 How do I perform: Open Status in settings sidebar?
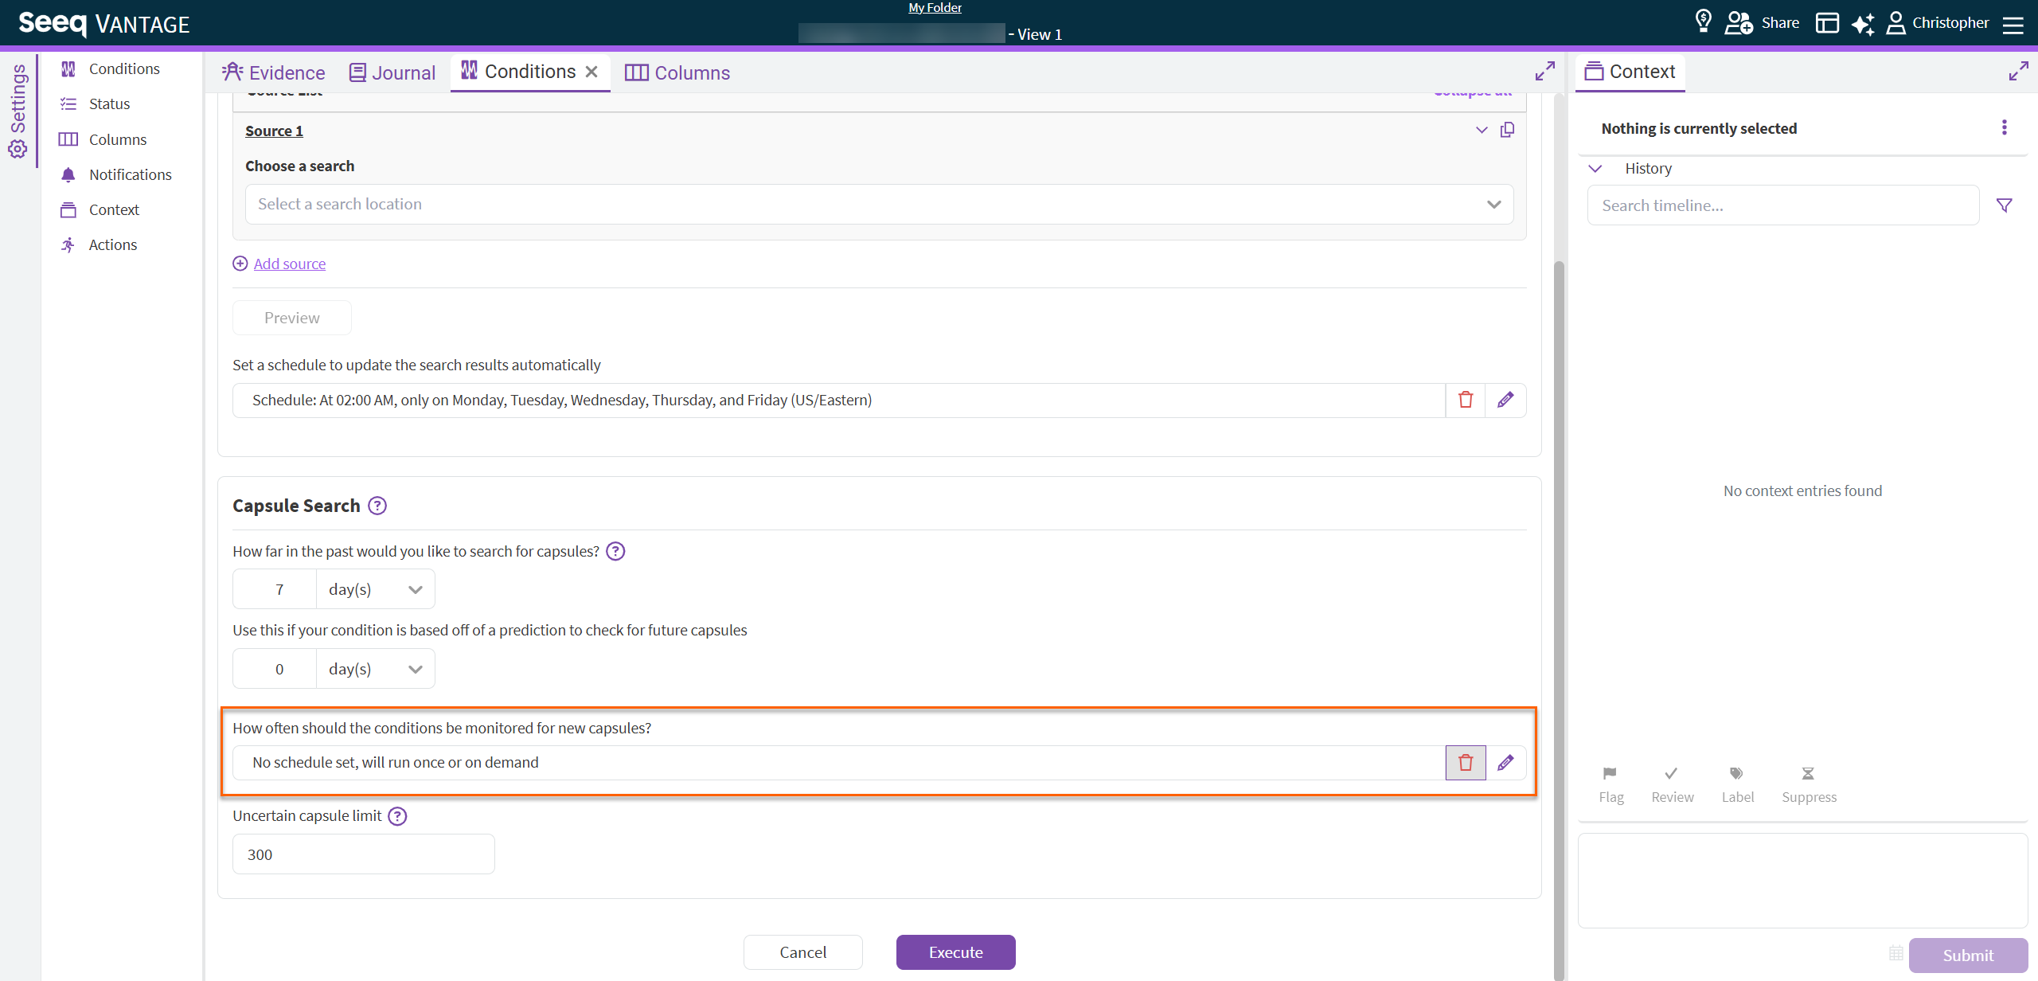(x=109, y=104)
